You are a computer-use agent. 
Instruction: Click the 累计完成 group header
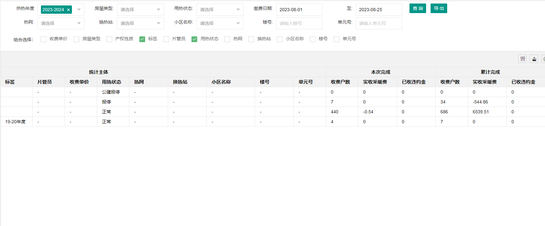[490, 72]
